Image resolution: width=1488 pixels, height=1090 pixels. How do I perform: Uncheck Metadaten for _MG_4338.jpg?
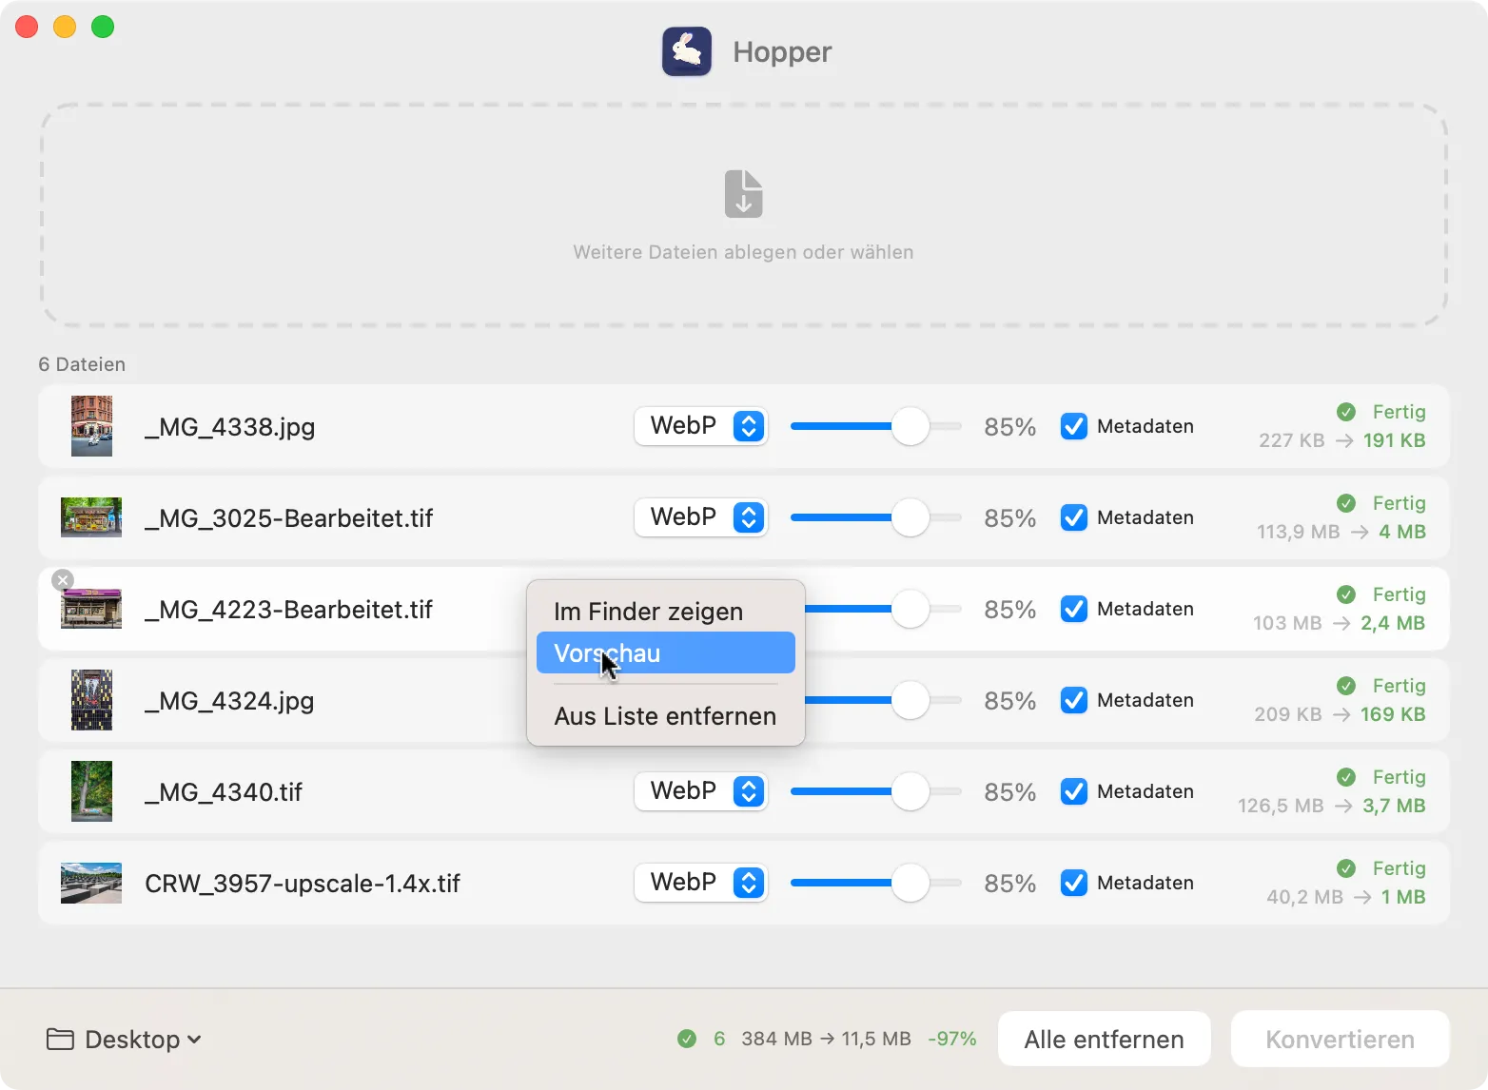1074,426
